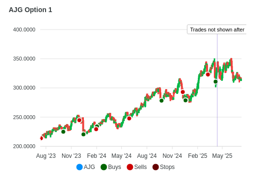
Task: Click the sell marker at chart start
Action: (x=41, y=138)
